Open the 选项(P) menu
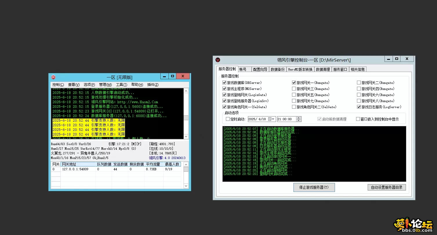 (89, 85)
